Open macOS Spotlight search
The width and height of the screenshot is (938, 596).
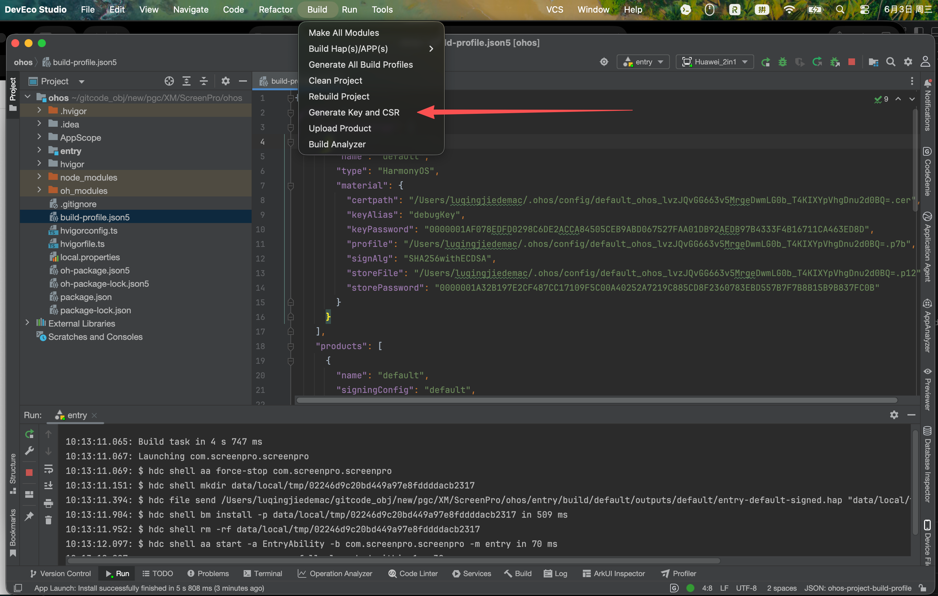[840, 9]
